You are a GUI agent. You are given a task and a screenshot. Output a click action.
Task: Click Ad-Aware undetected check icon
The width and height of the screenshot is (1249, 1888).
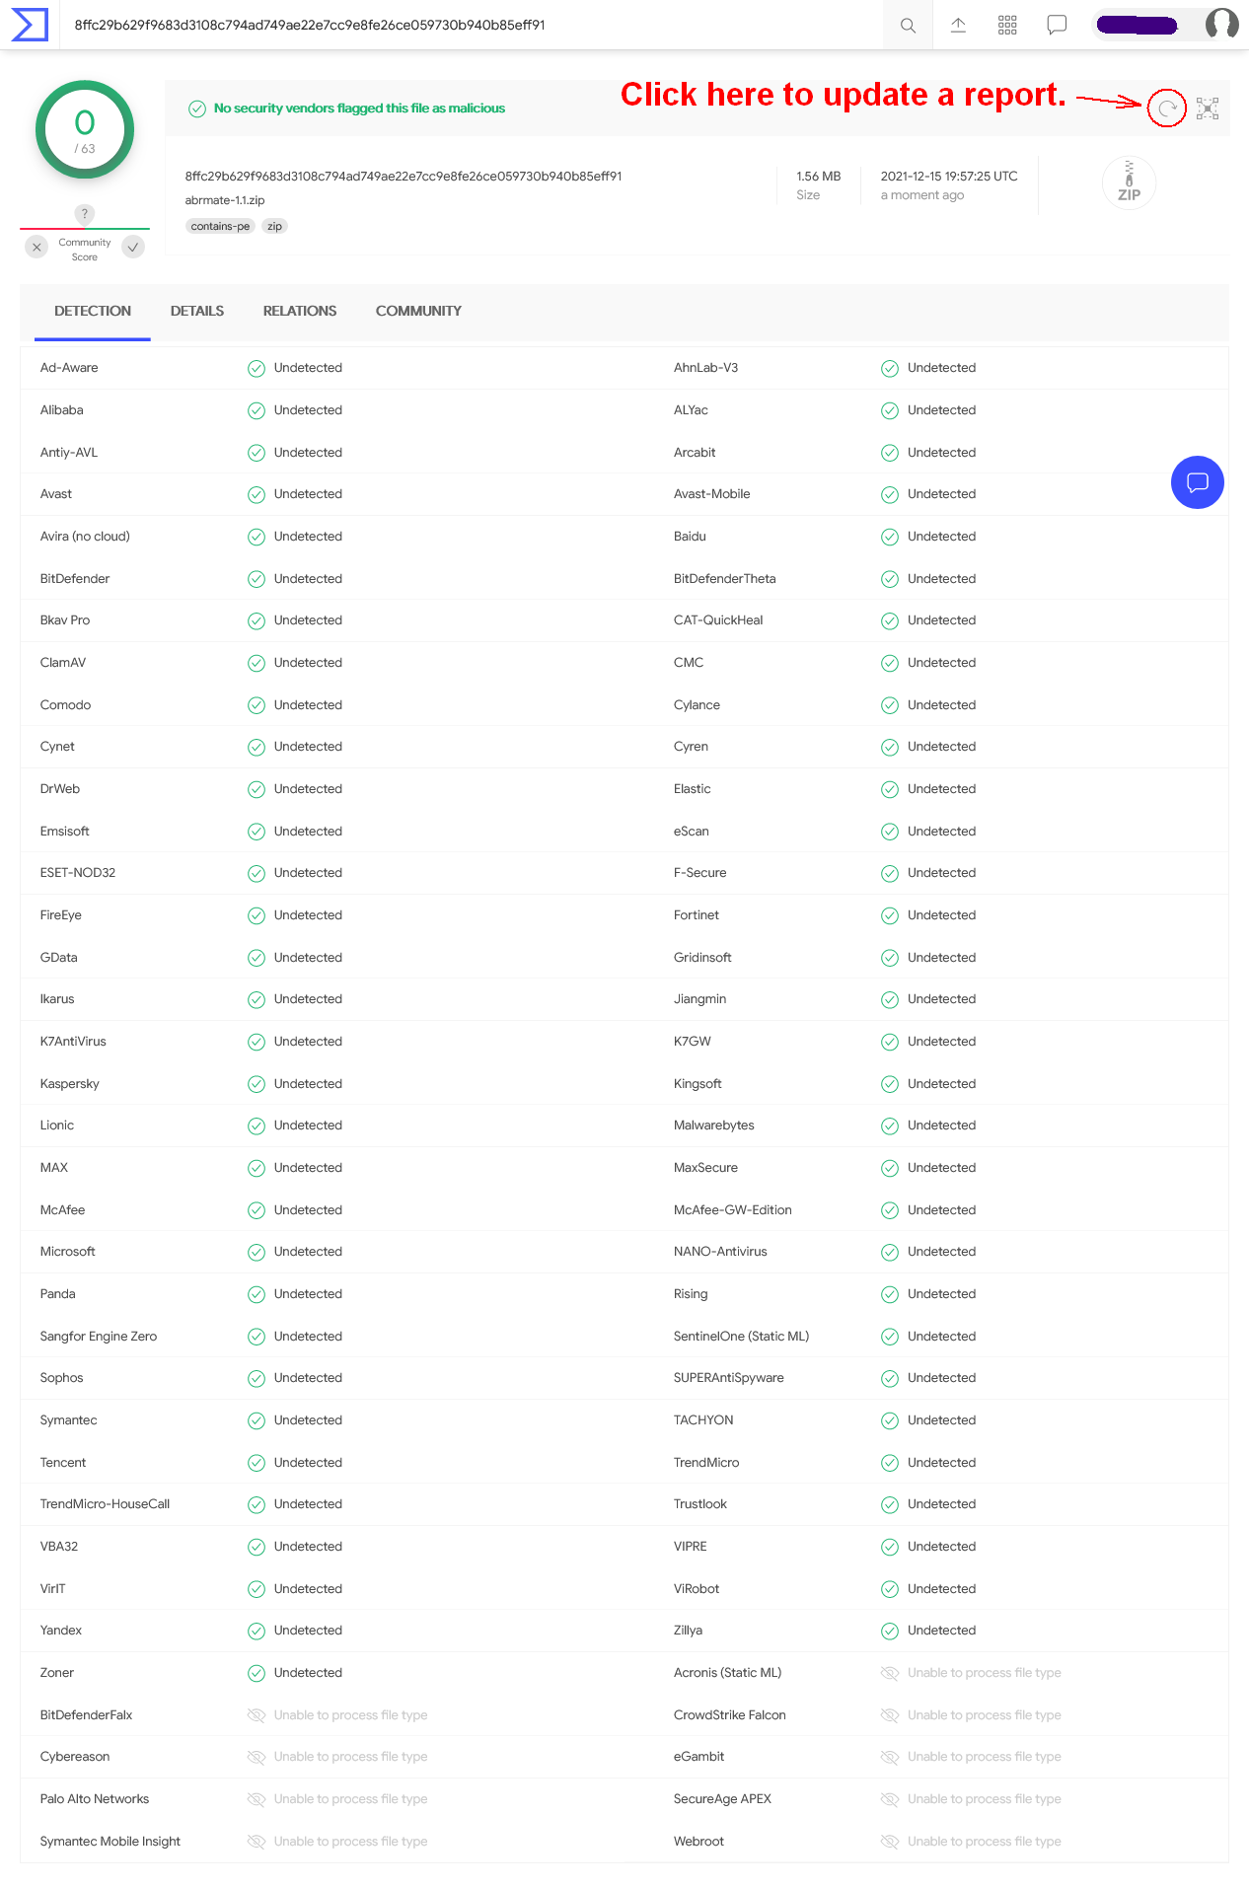point(257,368)
